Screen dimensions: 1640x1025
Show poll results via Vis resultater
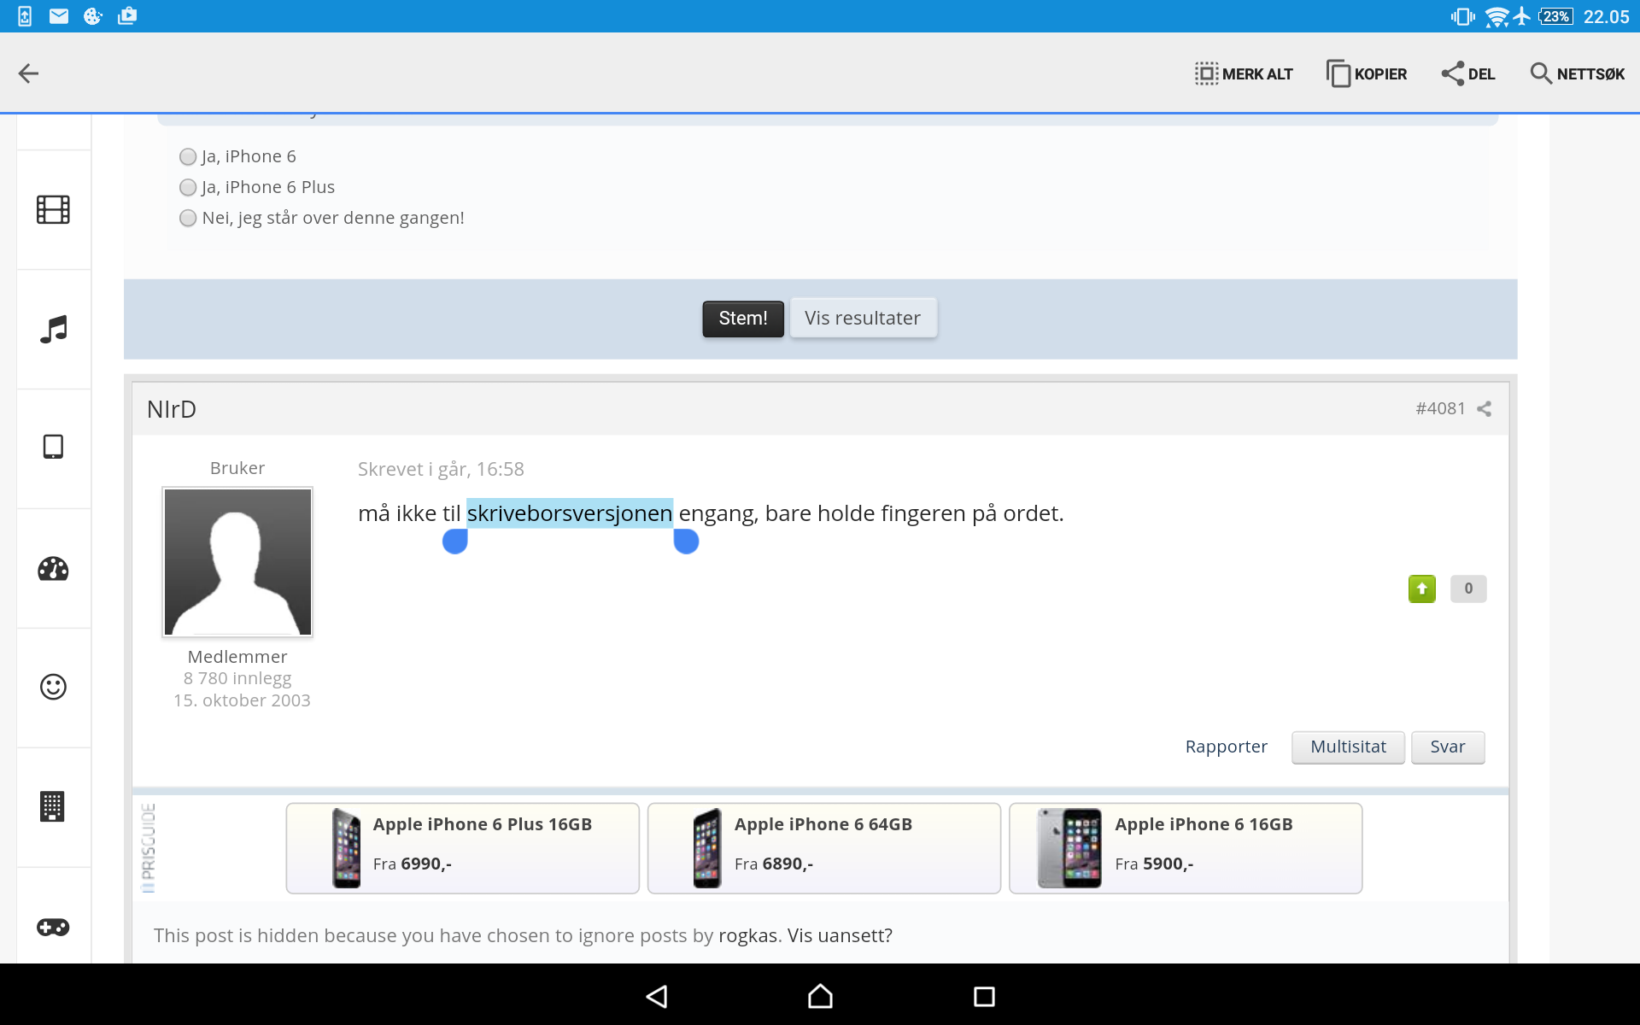point(863,318)
